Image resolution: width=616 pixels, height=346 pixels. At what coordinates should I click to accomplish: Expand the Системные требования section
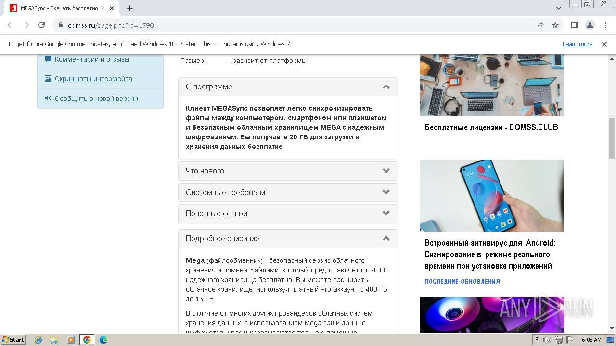coord(288,192)
